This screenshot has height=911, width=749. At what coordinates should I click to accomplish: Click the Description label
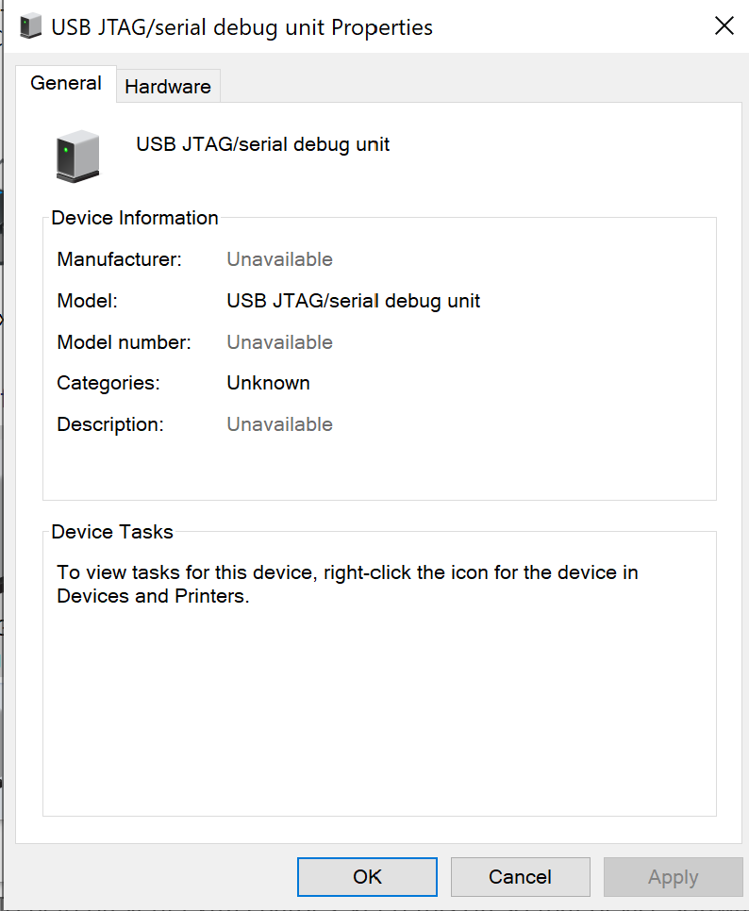tap(110, 424)
